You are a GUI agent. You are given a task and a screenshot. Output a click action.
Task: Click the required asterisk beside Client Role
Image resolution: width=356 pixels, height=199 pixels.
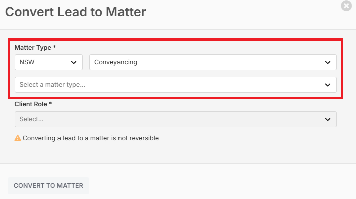point(50,103)
